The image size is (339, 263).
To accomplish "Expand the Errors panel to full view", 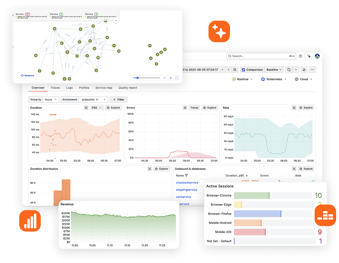I will [x=185, y=108].
